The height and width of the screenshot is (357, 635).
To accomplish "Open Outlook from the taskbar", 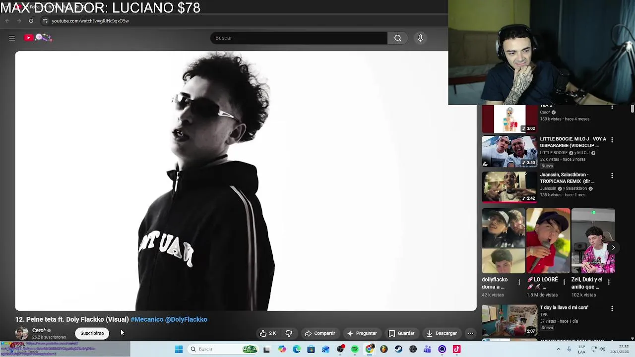I will [325, 349].
